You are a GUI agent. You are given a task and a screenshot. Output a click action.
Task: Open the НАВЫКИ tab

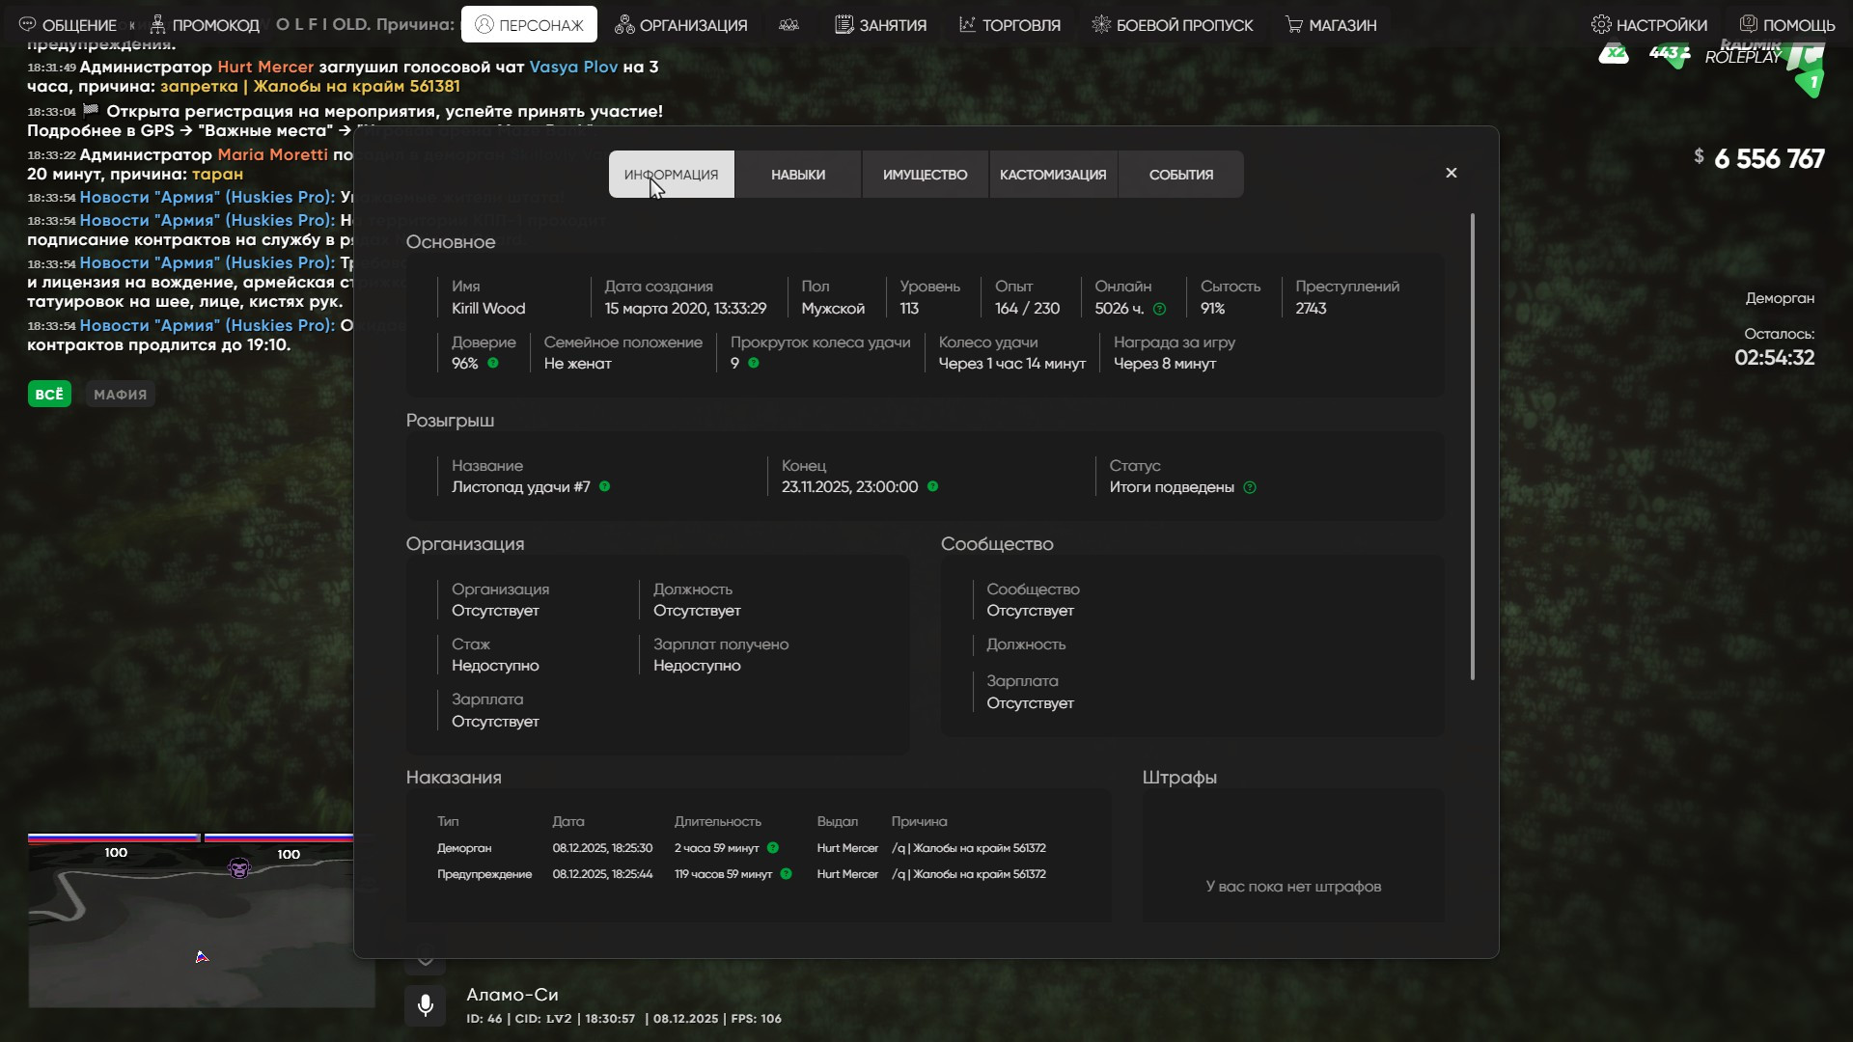(797, 175)
